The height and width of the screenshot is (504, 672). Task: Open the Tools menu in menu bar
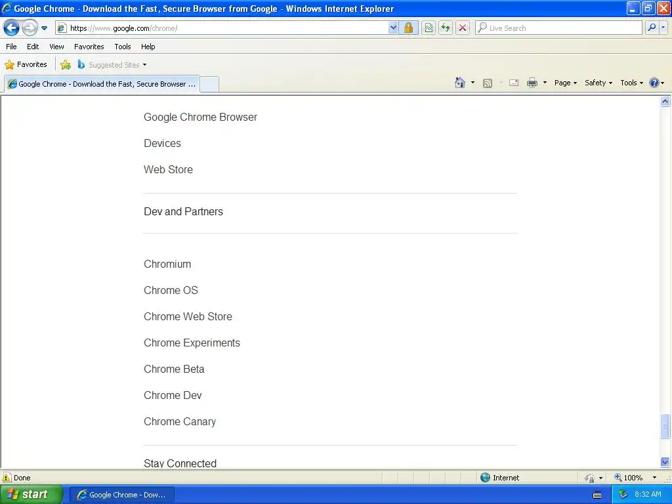[x=123, y=47]
